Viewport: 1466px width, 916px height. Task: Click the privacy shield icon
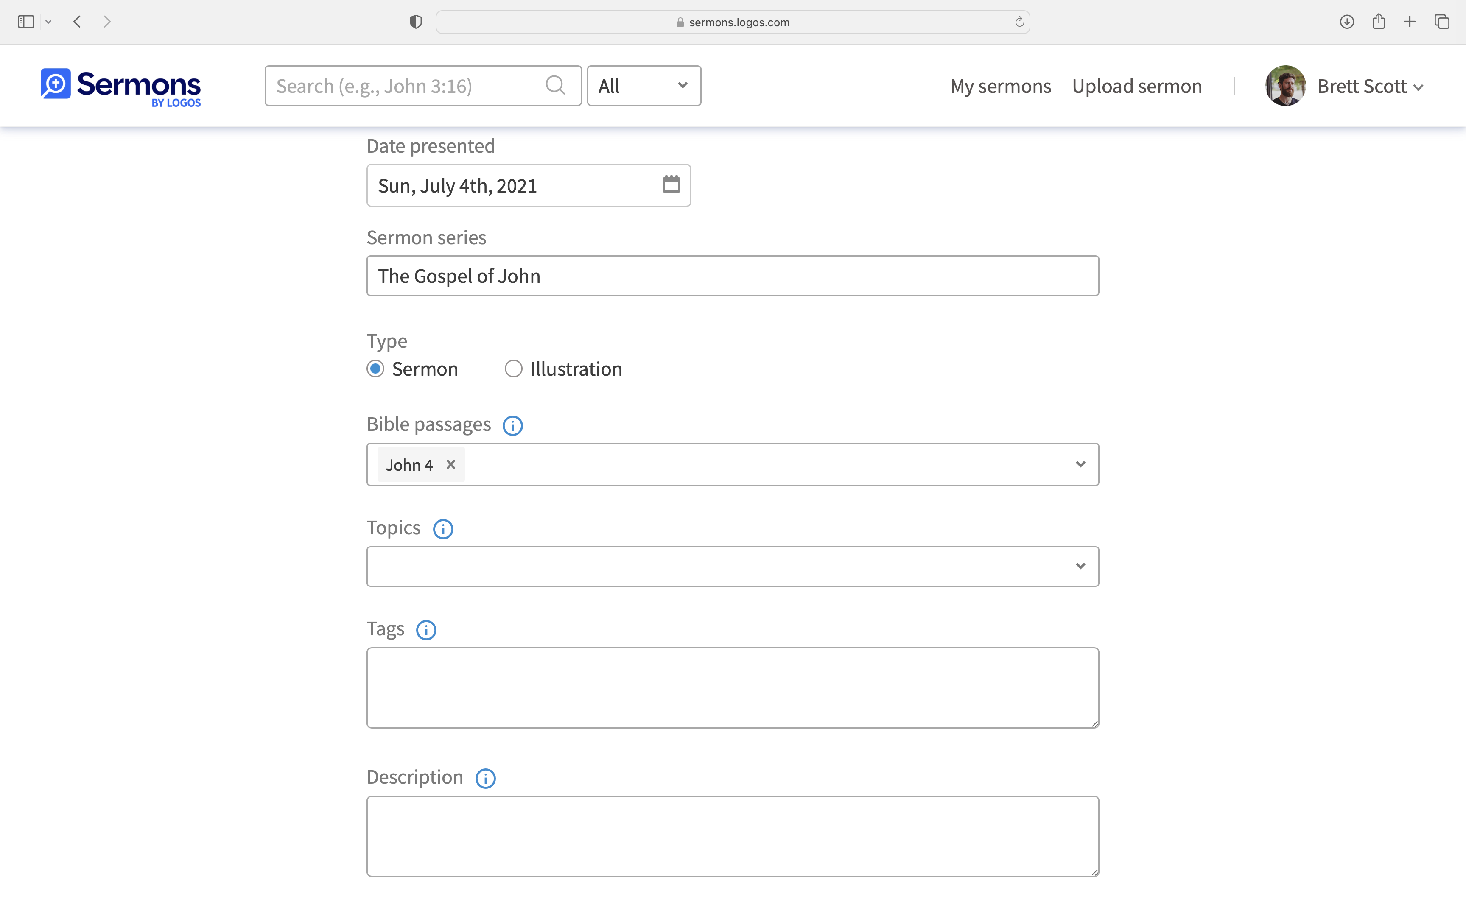(416, 22)
